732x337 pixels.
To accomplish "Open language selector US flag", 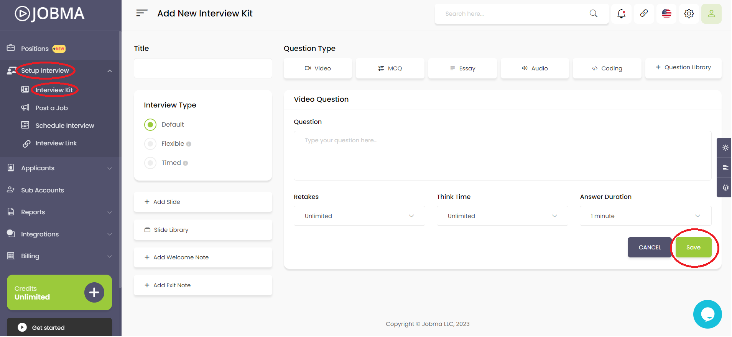I will (x=666, y=14).
